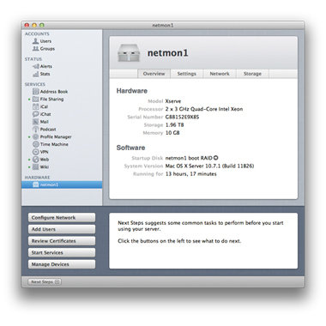326x326 pixels.
Task: Click the STATUS section header
Action: pos(33,59)
